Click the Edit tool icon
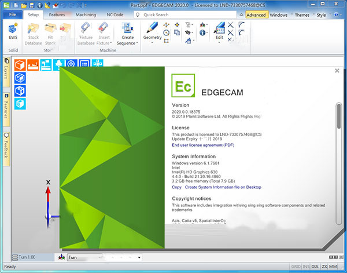The width and height of the screenshot is (347, 273). [219, 30]
